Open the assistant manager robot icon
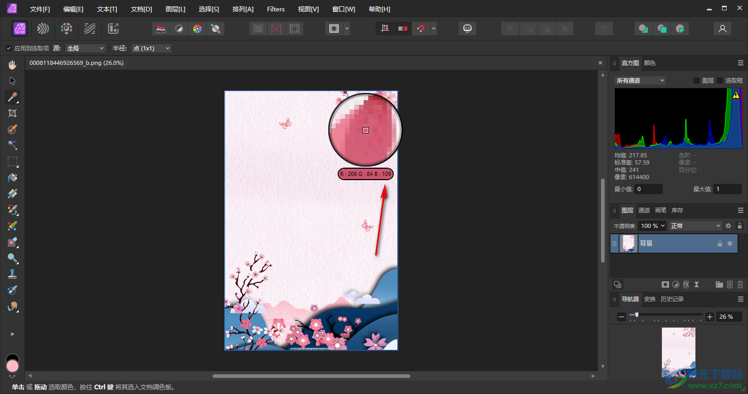 [468, 29]
